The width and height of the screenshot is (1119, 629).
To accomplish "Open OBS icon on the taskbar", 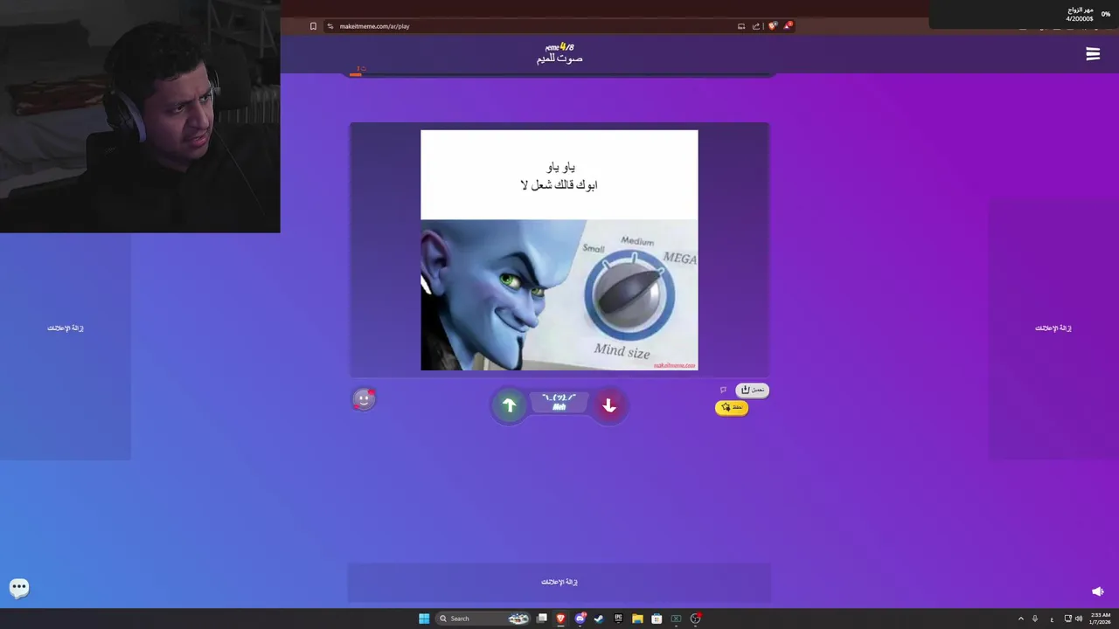I will [x=696, y=619].
